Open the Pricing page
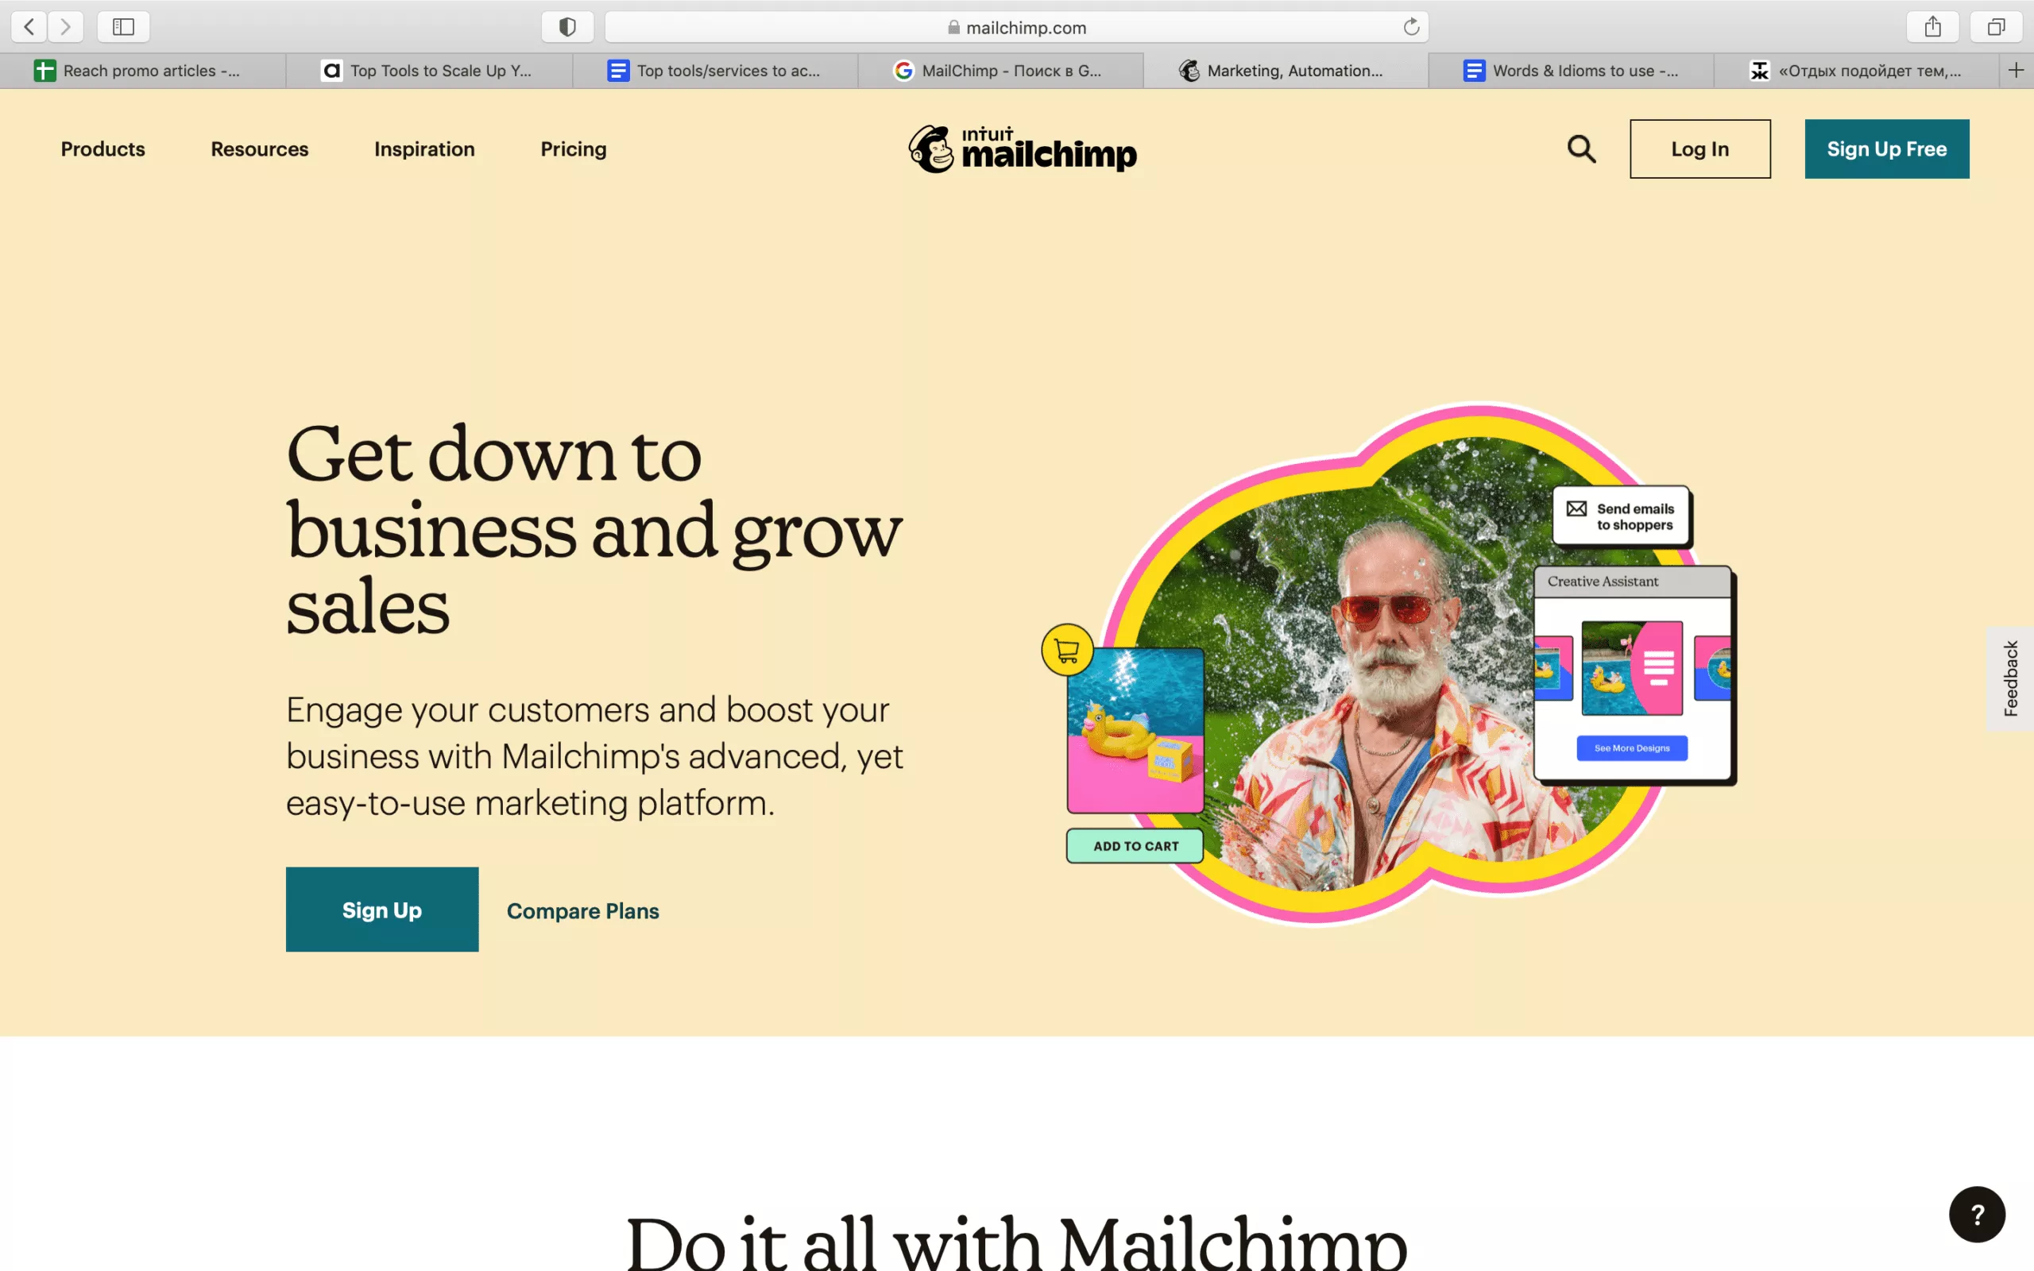 (573, 149)
